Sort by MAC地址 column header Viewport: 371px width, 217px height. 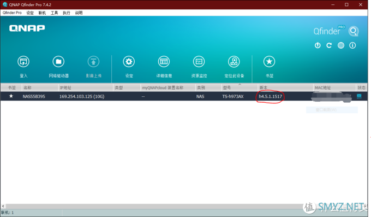point(334,87)
